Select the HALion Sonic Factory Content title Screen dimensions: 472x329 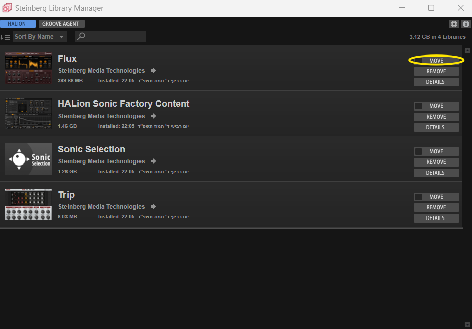point(124,104)
